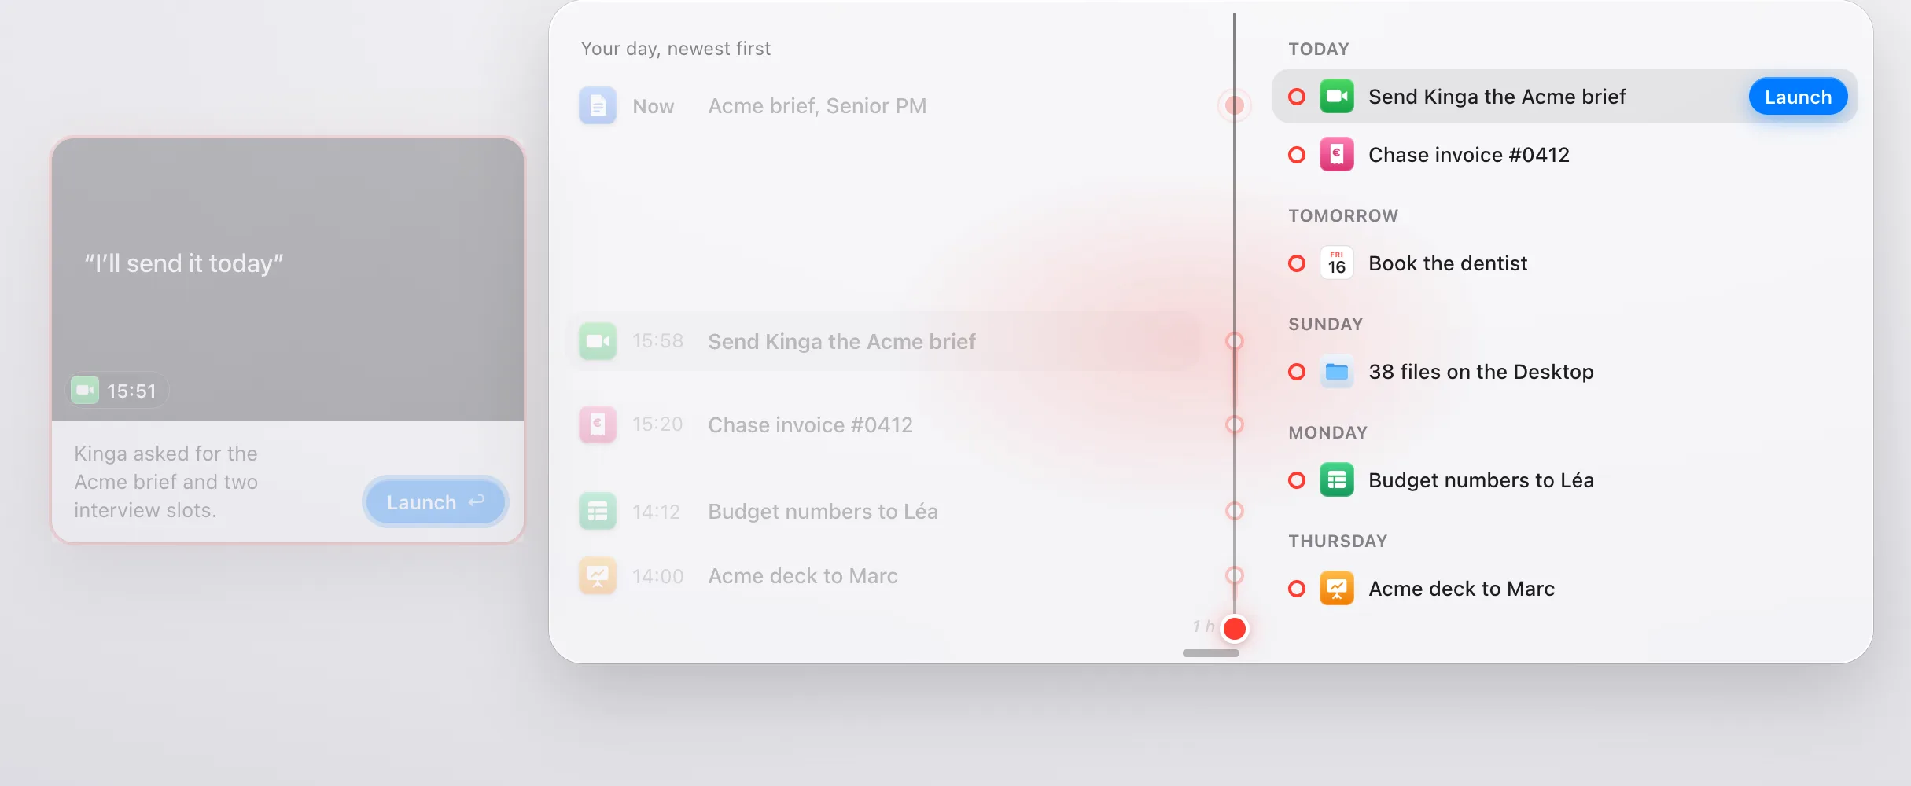Check off Chase invoice #0412 reminder circle
This screenshot has width=1911, height=786.
1297,155
